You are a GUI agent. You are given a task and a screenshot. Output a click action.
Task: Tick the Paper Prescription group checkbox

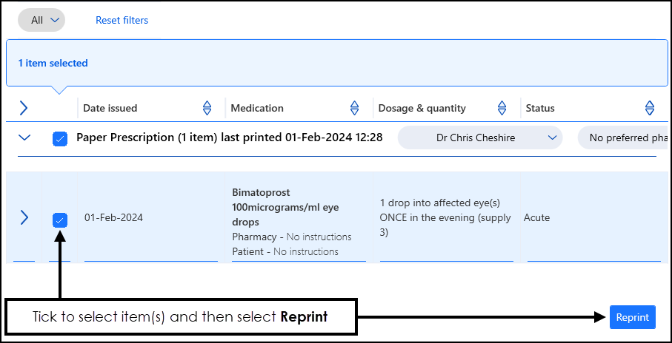[60, 138]
